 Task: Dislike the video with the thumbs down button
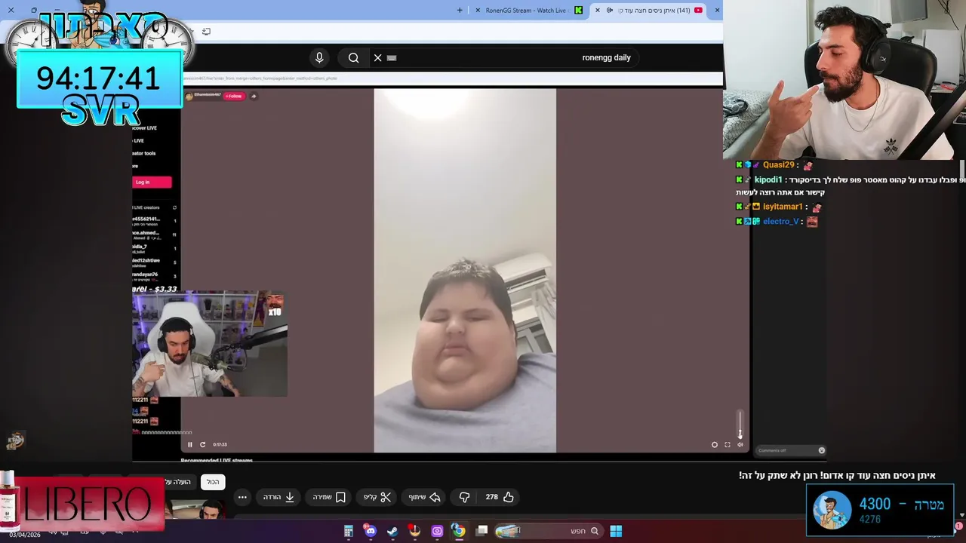(x=464, y=497)
